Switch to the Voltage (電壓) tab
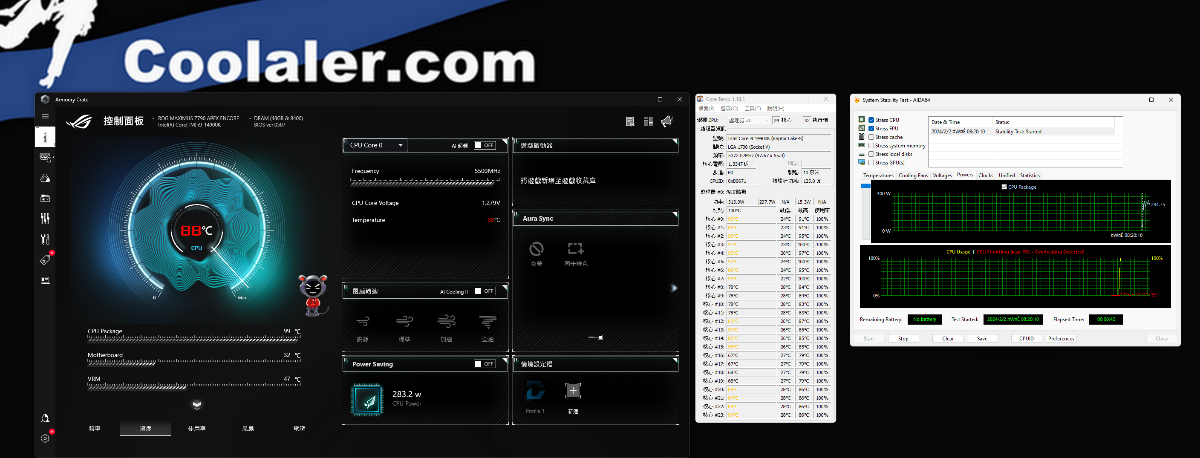The height and width of the screenshot is (458, 1200). 299,429
